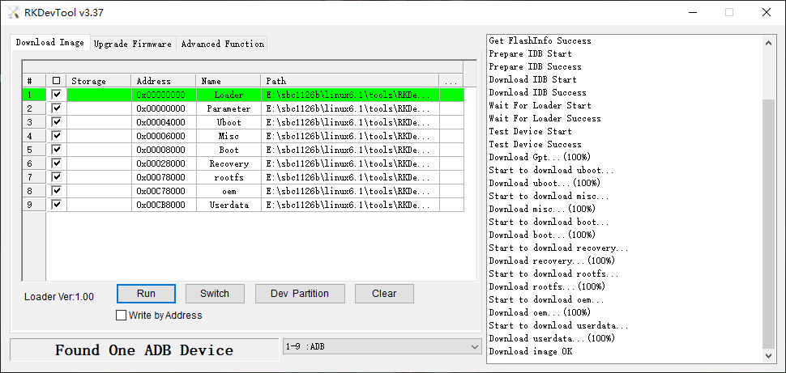
Task: Browse path with '...' button in Uboot row
Action: pyautogui.click(x=451, y=122)
